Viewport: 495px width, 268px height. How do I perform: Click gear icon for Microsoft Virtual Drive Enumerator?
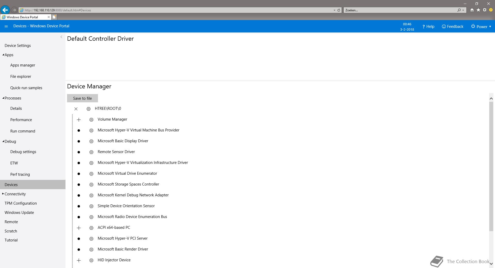point(91,174)
